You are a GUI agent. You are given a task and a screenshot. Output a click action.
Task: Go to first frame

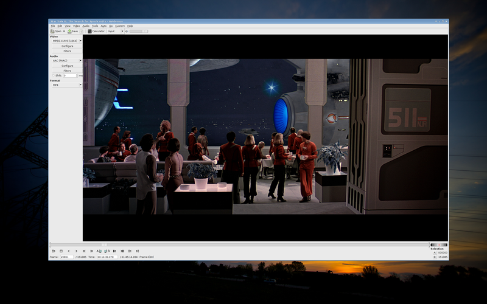(x=130, y=251)
